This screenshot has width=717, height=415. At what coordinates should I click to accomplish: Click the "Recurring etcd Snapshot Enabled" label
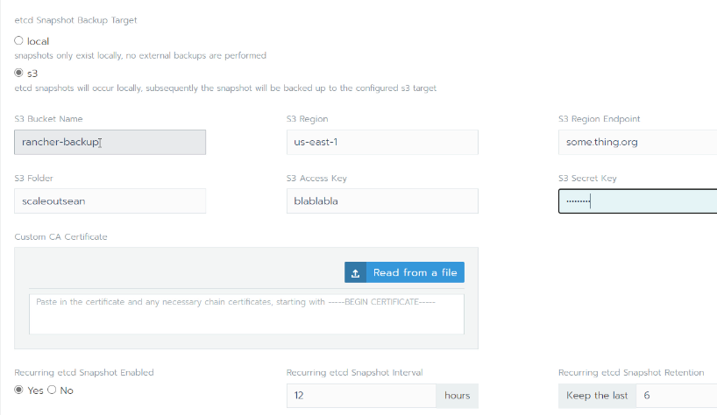(x=84, y=373)
